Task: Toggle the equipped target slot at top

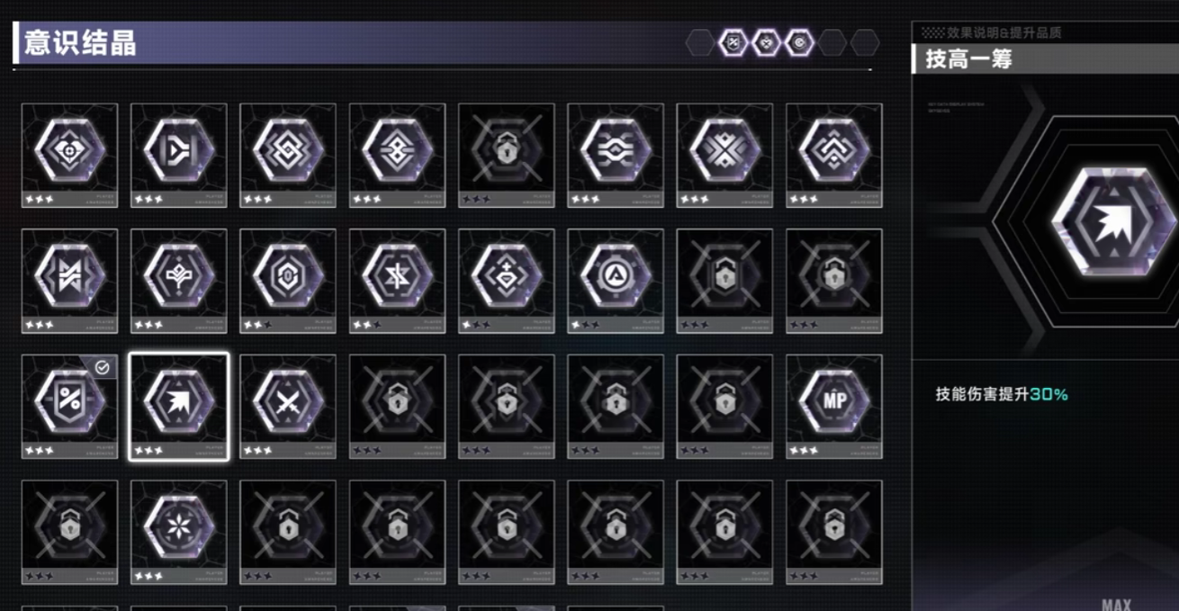Action: [799, 42]
